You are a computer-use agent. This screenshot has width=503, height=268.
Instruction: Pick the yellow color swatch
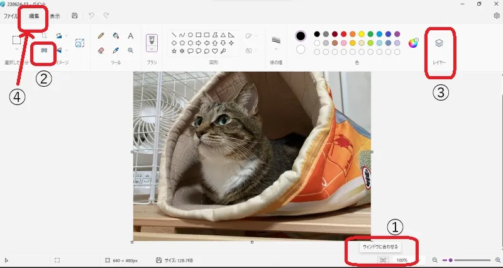362,34
